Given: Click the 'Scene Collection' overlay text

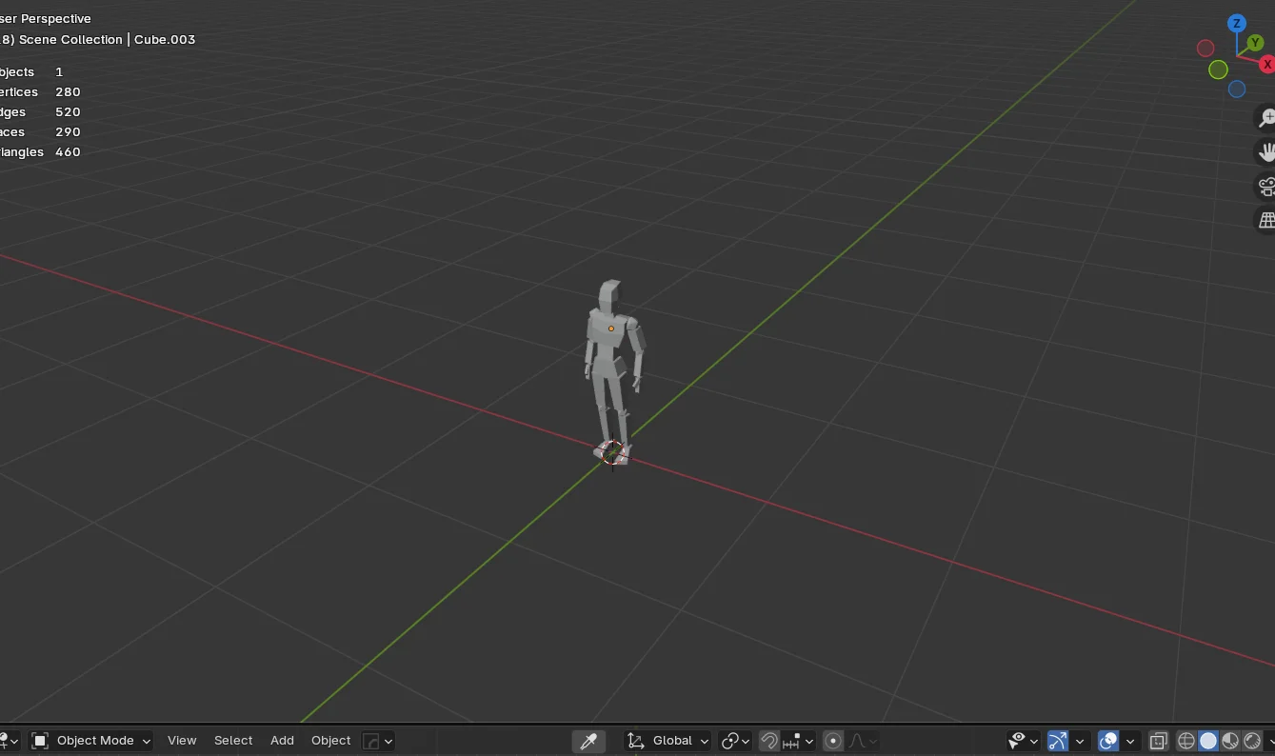Looking at the screenshot, I should [70, 40].
